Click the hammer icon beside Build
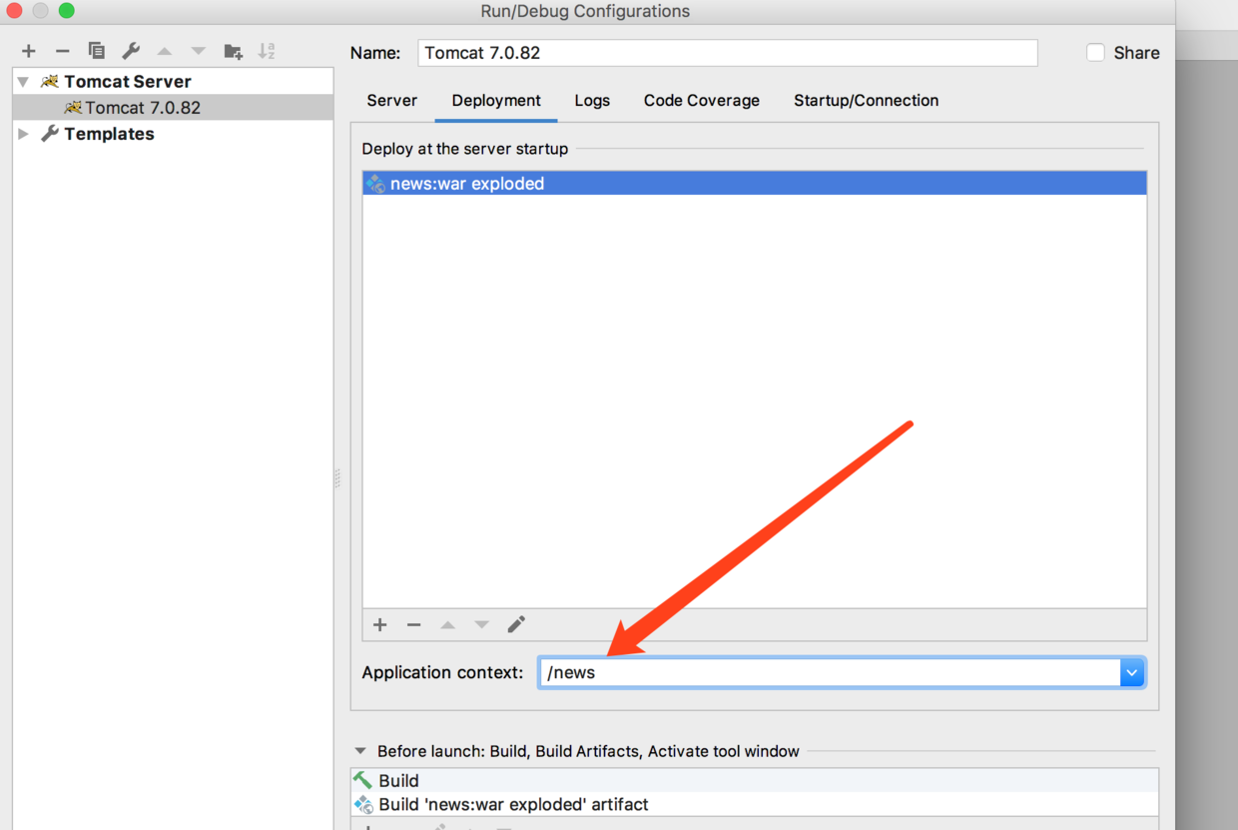The height and width of the screenshot is (830, 1238). tap(362, 780)
